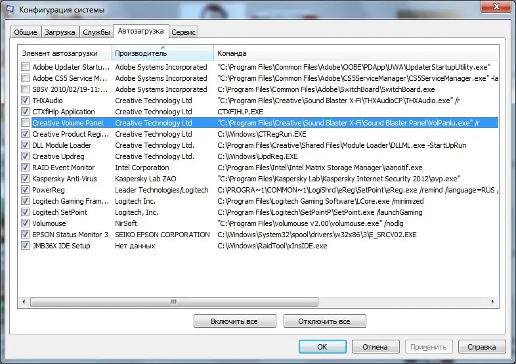
Task: Click the Logitech Inc. manufacturer cell
Action: click(135, 201)
